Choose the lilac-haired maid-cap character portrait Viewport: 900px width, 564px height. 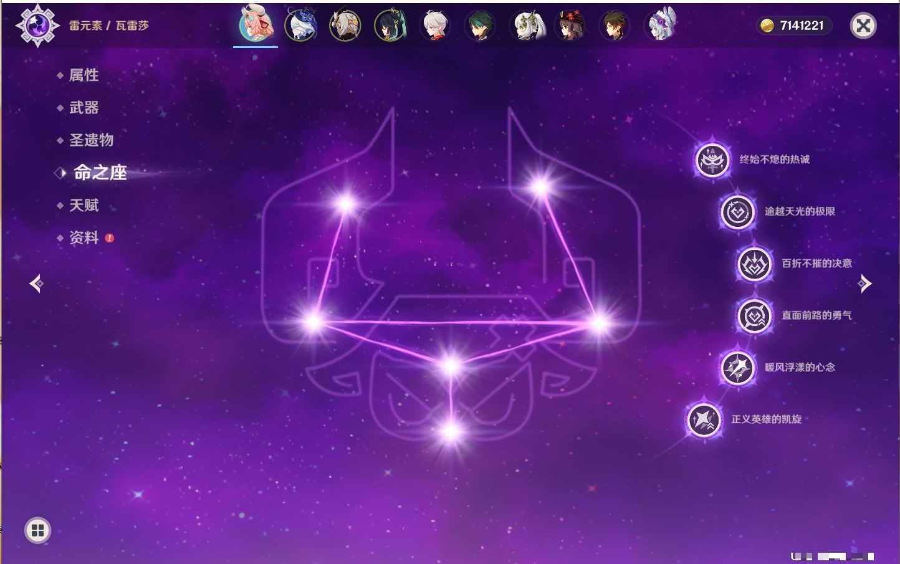[x=660, y=26]
